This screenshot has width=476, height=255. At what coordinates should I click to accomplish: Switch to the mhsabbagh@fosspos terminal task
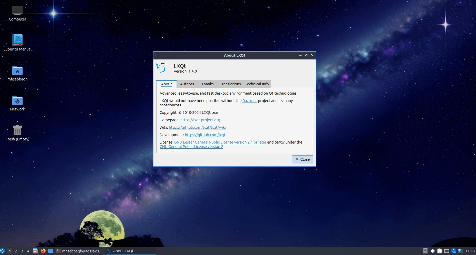click(80, 251)
